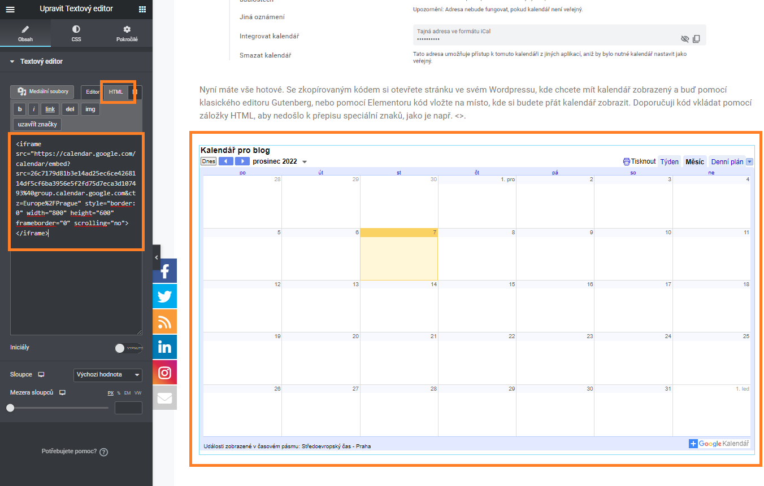Click the Dnes button in calendar
This screenshot has width=764, height=486.
point(209,161)
